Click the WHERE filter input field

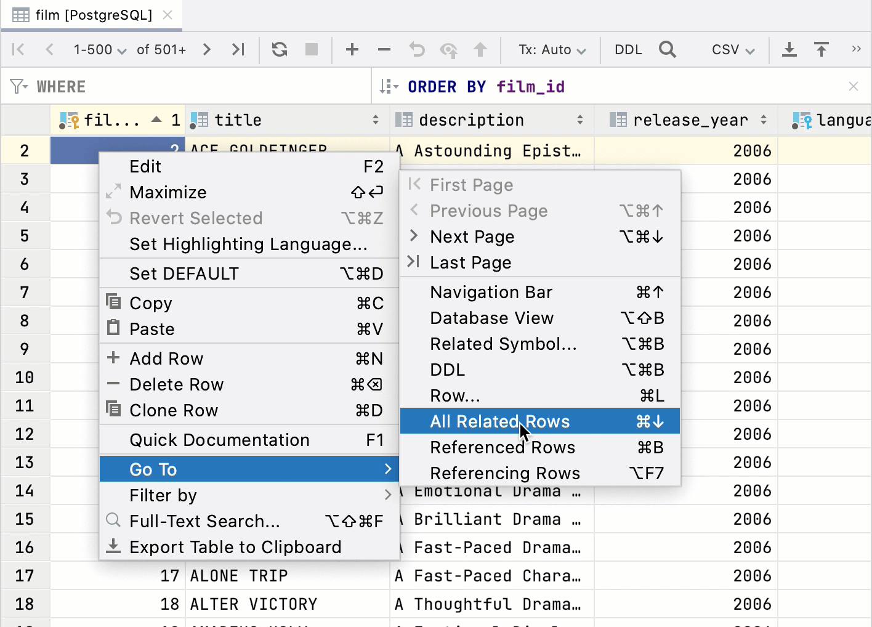185,86
